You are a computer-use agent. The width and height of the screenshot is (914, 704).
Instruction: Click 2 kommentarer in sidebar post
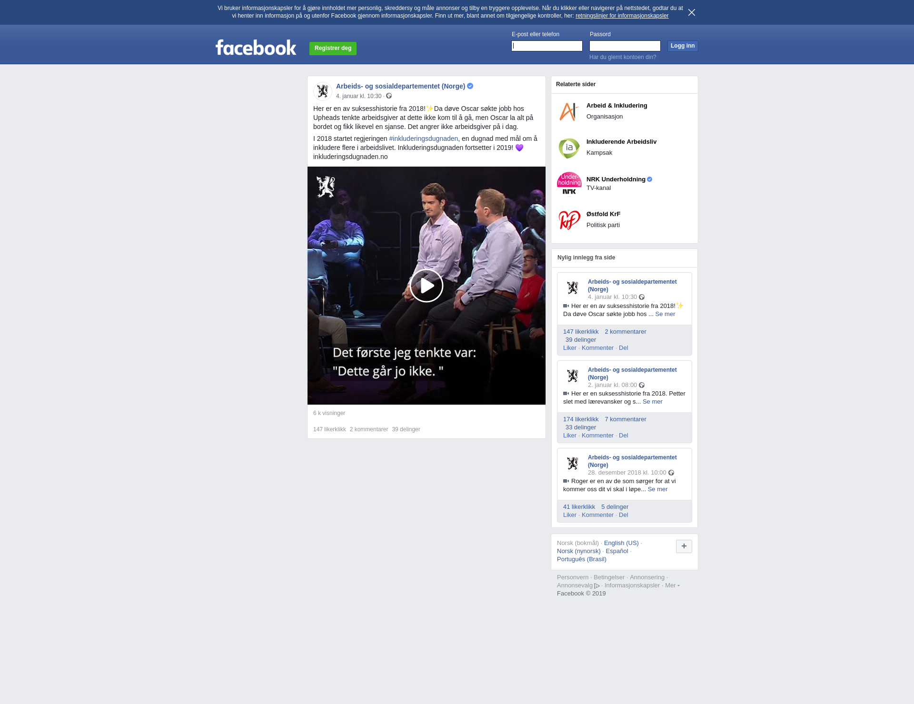click(x=626, y=332)
